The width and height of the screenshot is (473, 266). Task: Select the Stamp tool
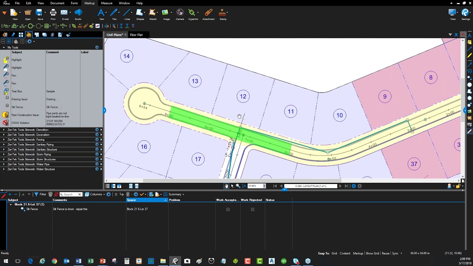pos(223,14)
